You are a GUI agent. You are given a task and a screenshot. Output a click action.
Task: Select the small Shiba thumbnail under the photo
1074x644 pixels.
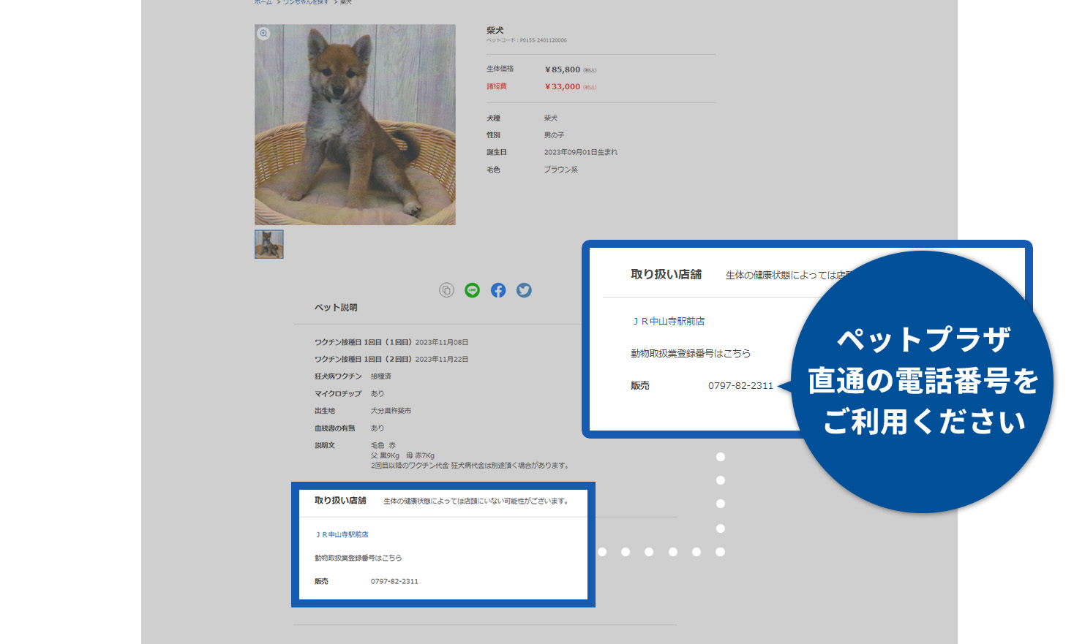(x=269, y=244)
